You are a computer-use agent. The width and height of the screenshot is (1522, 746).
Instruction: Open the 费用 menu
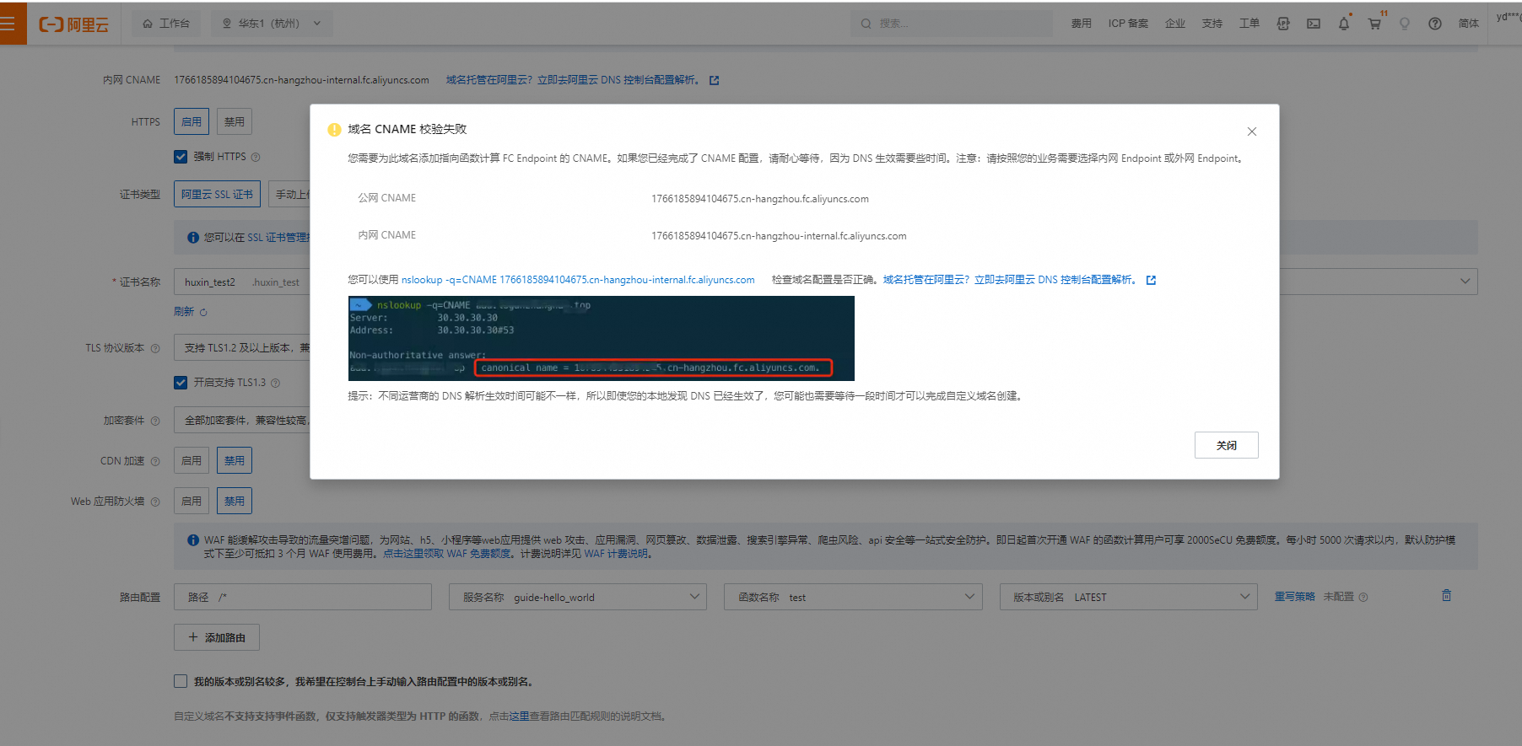(x=1081, y=24)
